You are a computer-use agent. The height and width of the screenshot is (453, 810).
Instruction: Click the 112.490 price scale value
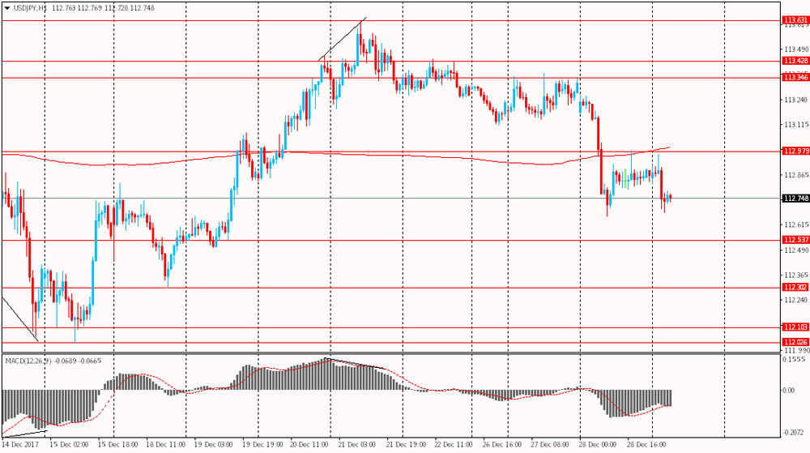(x=796, y=250)
